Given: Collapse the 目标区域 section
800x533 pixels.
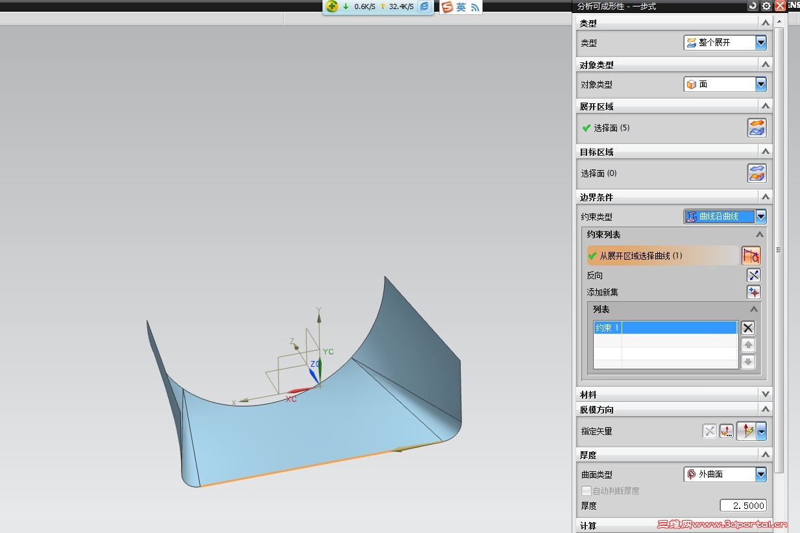Looking at the screenshot, I should coord(766,152).
